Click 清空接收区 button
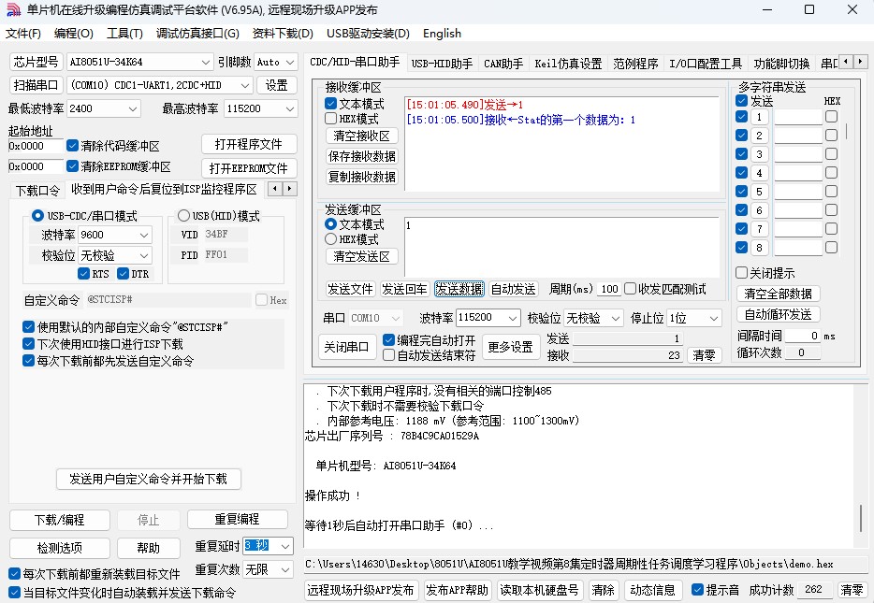The image size is (874, 603). pyautogui.click(x=362, y=136)
